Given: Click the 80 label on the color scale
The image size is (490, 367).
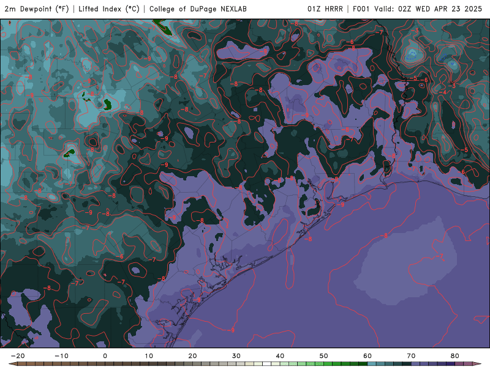Looking at the screenshot, I should coord(455,356).
